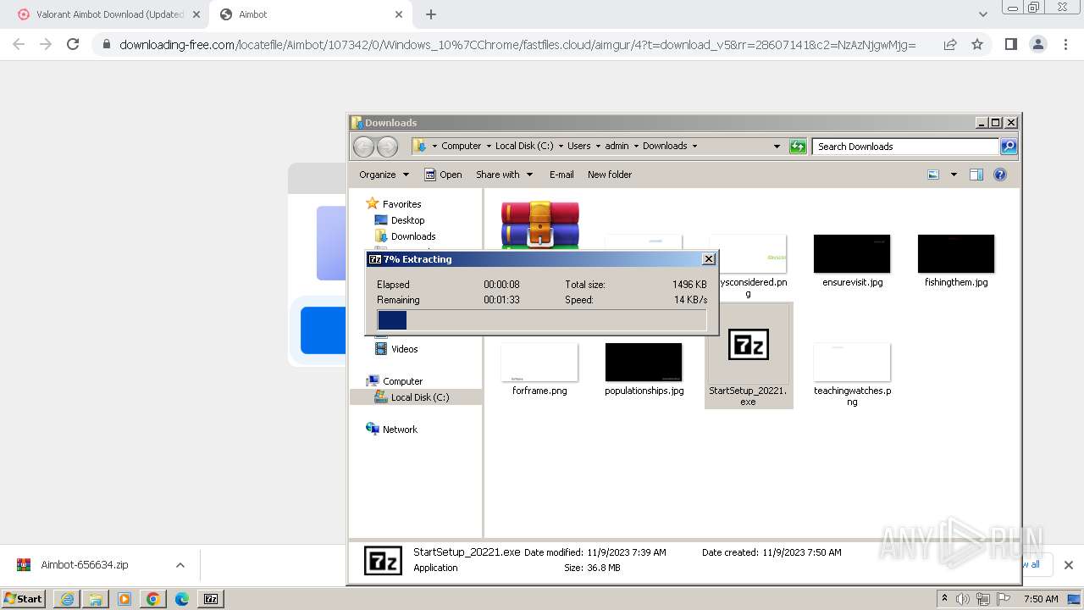This screenshot has height=610, width=1084.
Task: Open a new Chrome tab
Action: tap(430, 14)
